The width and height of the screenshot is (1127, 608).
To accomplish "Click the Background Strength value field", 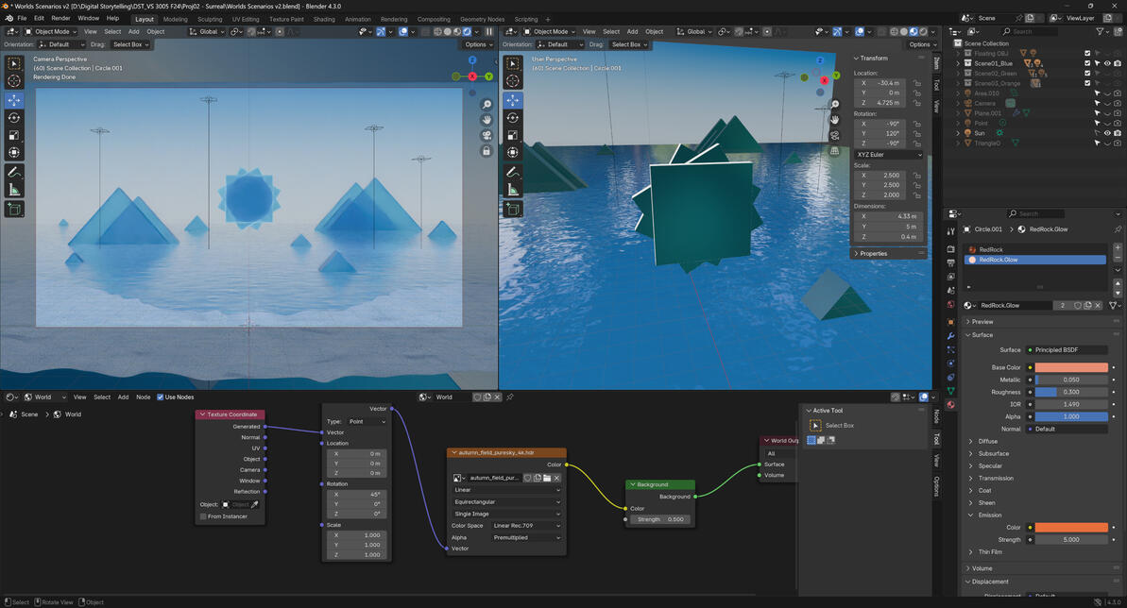I will 659,518.
